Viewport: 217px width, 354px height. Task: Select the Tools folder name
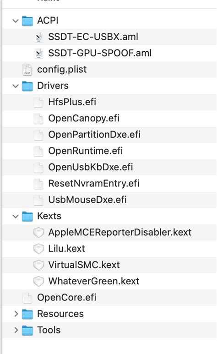click(x=49, y=330)
